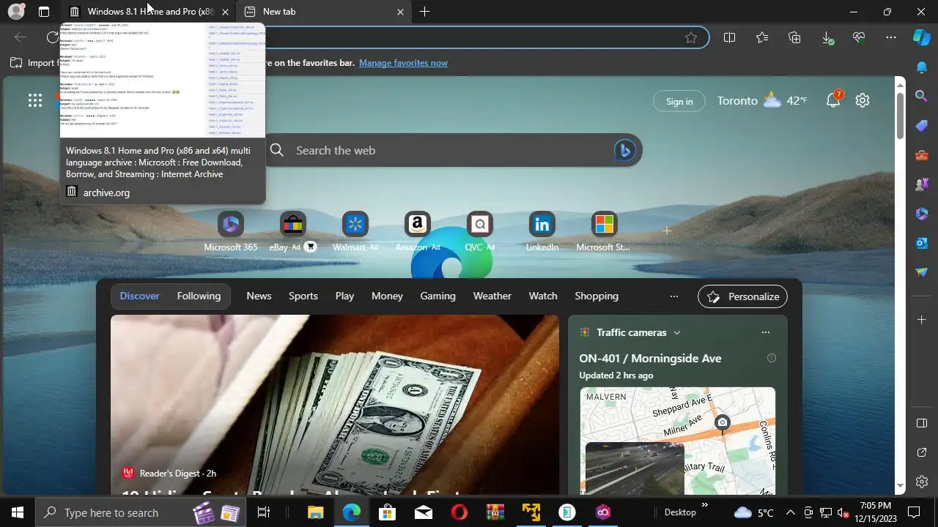Open the Downloads icon
938x527 pixels.
[x=827, y=37]
